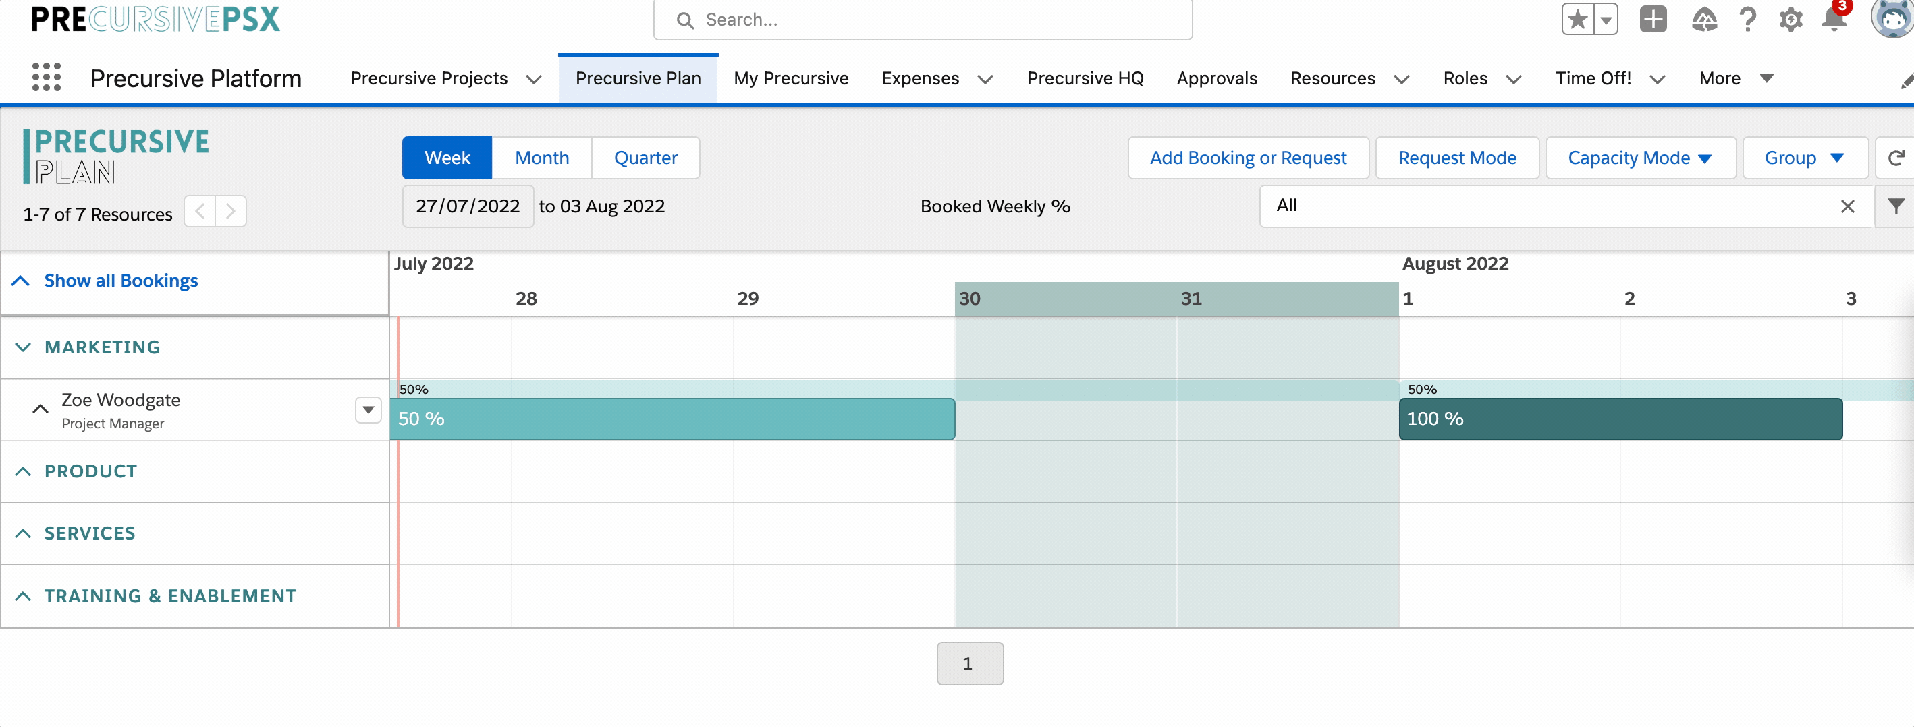Screen dimensions: 1914x727
Task: Expand the TRAINING & ENABLEMENT group
Action: coord(22,595)
